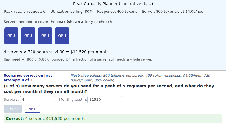Click the 'Raw need ÷ (800 × 0.80)' note
Viewport: 226px width, 137px height.
pyautogui.click(x=78, y=59)
